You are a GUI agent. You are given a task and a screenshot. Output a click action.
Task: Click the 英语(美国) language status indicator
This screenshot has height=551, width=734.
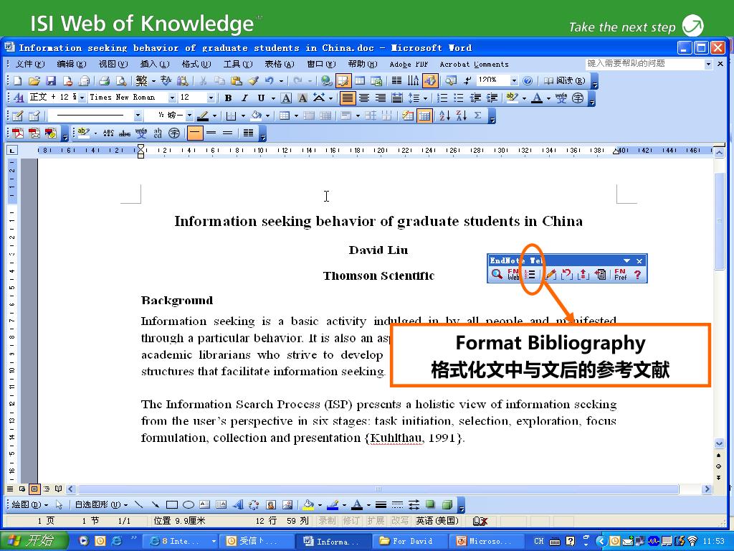point(437,521)
